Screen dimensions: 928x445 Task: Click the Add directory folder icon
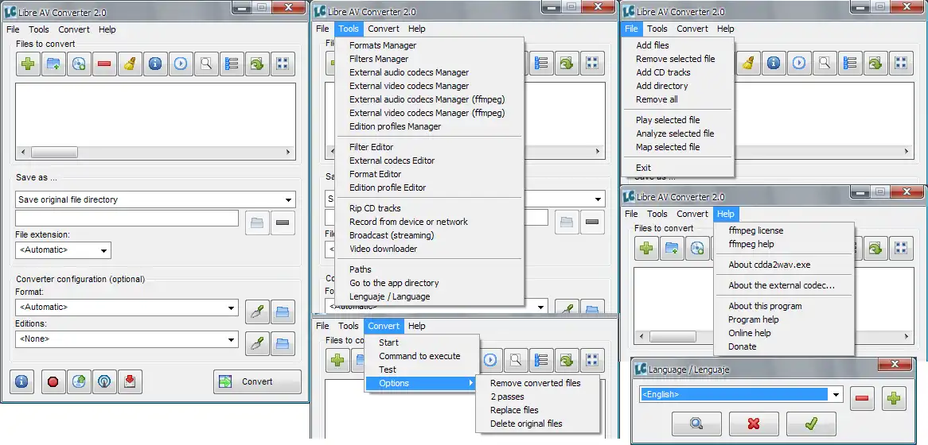tap(53, 64)
